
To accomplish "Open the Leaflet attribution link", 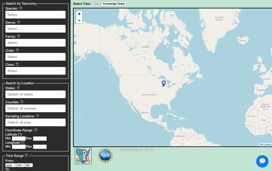I will 265,145.
